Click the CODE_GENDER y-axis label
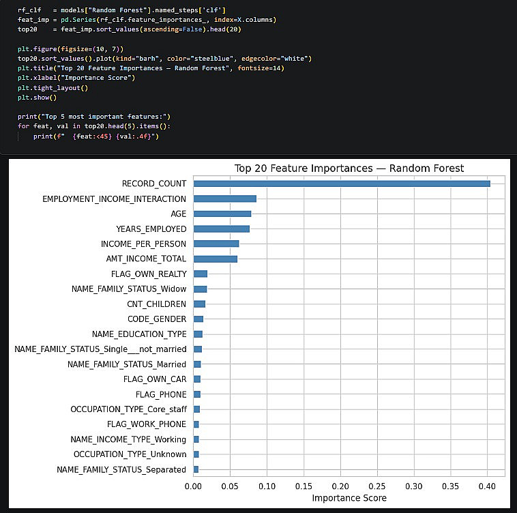 [x=157, y=319]
